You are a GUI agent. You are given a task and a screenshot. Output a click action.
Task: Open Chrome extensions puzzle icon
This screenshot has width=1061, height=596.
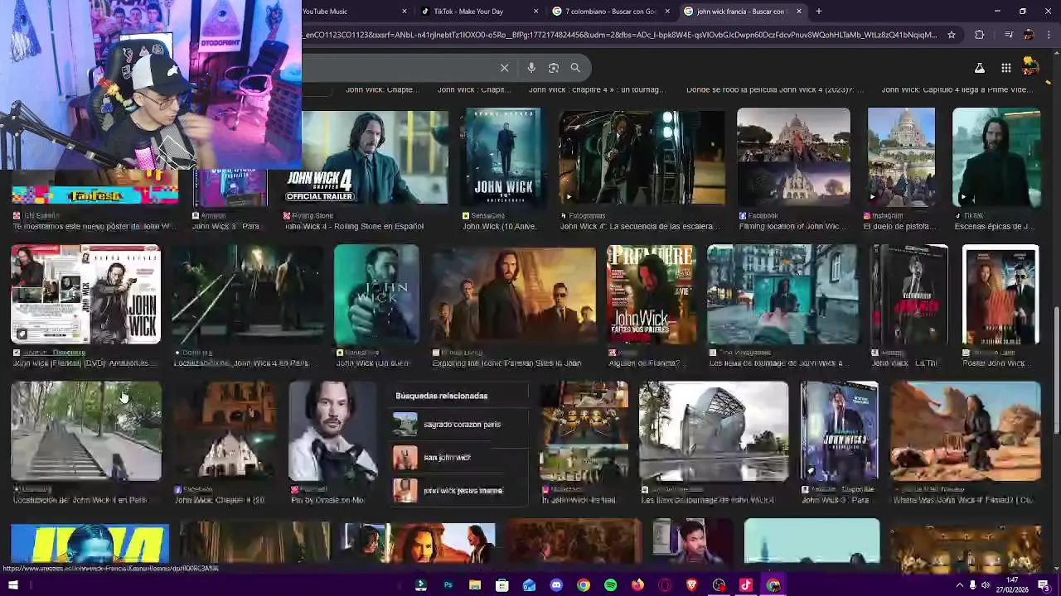[x=979, y=35]
